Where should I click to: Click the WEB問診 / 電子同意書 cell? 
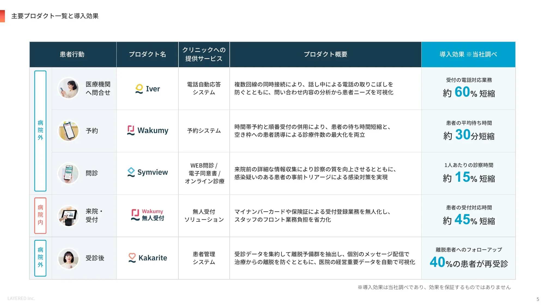204,173
